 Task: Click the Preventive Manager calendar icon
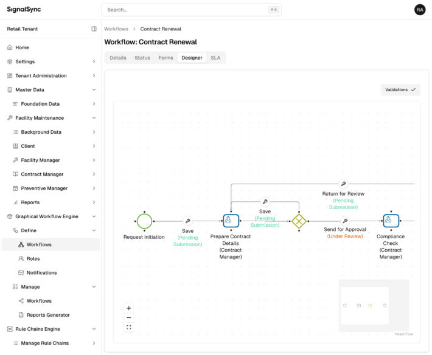[x=15, y=188]
